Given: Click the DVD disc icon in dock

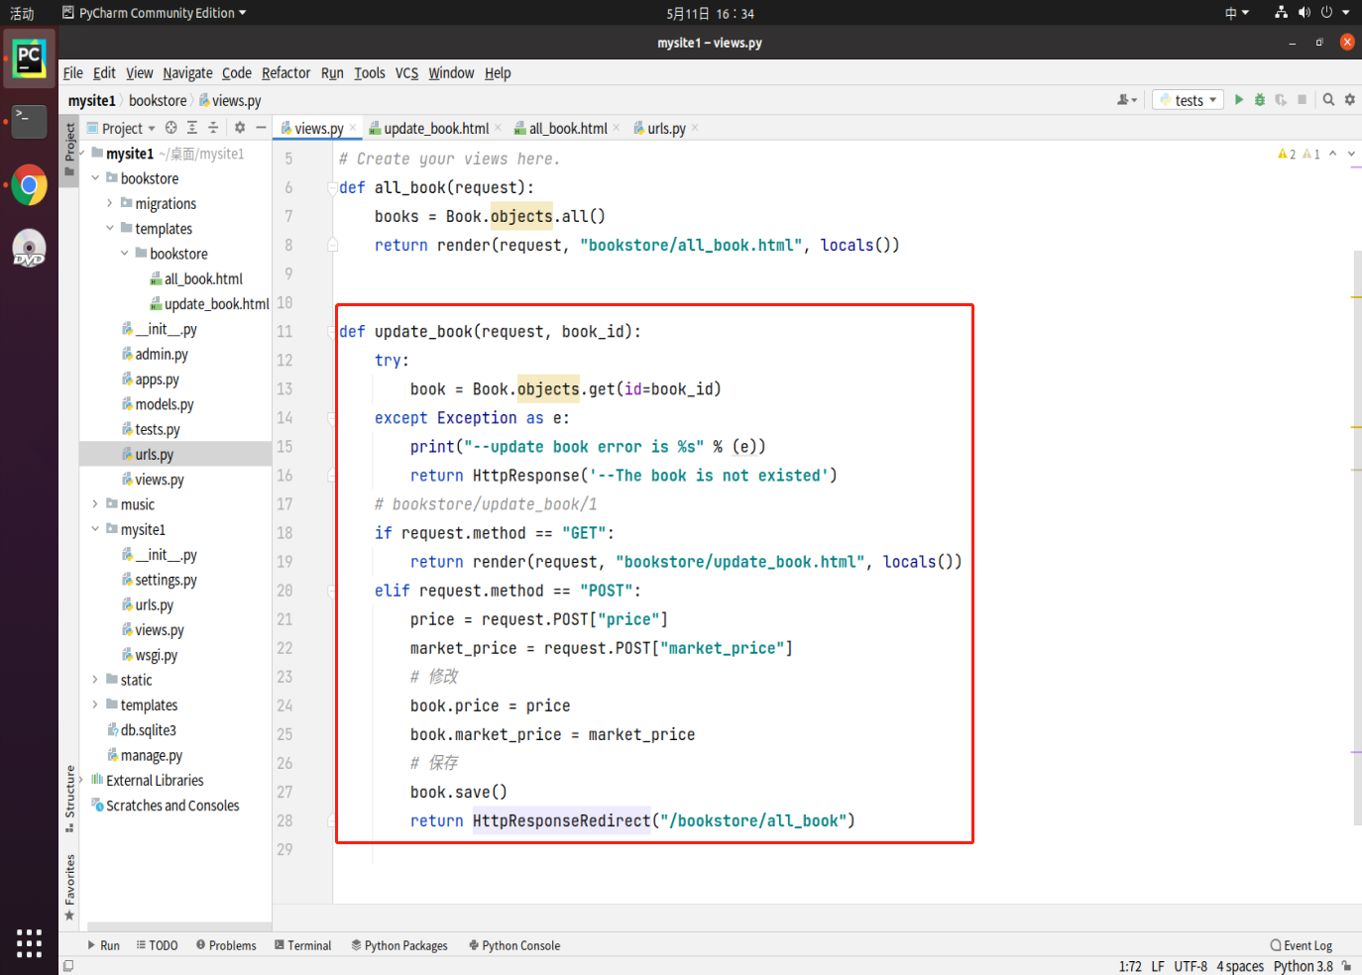Looking at the screenshot, I should tap(29, 249).
